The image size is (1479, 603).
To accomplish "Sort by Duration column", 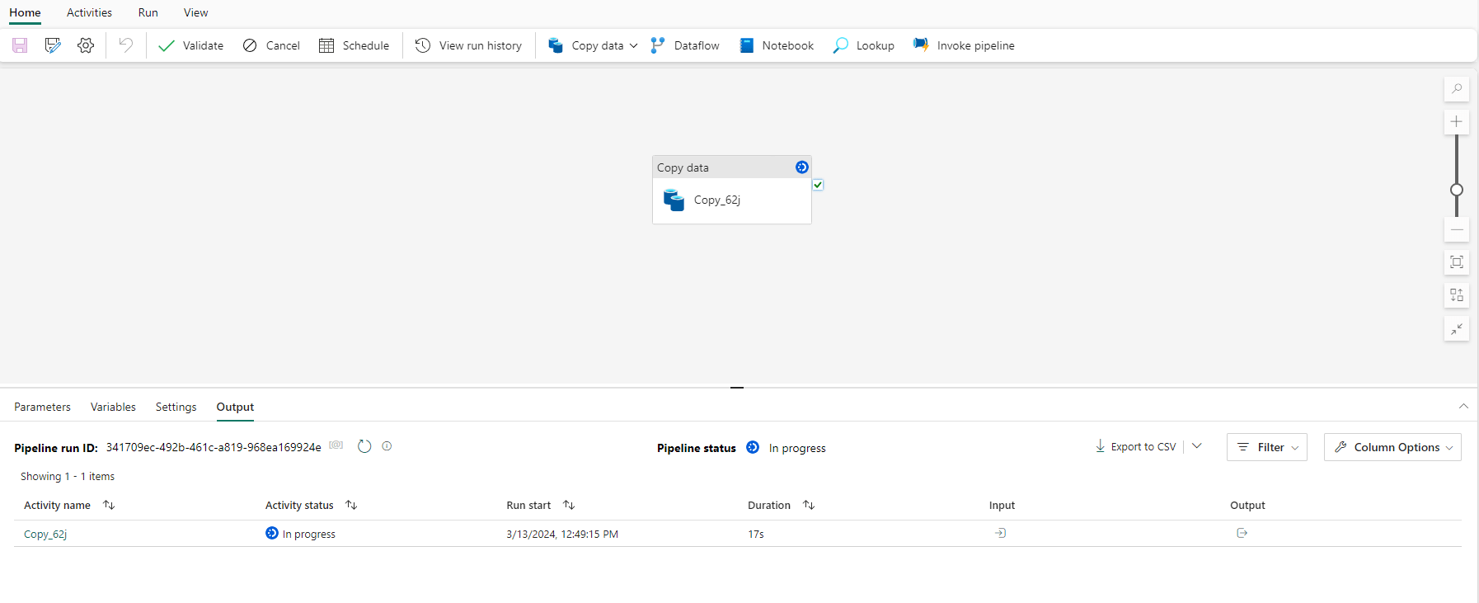I will (809, 505).
